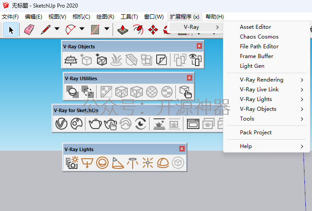The height and width of the screenshot is (211, 312).
Task: Select the red Move tool
Action: (153, 30)
